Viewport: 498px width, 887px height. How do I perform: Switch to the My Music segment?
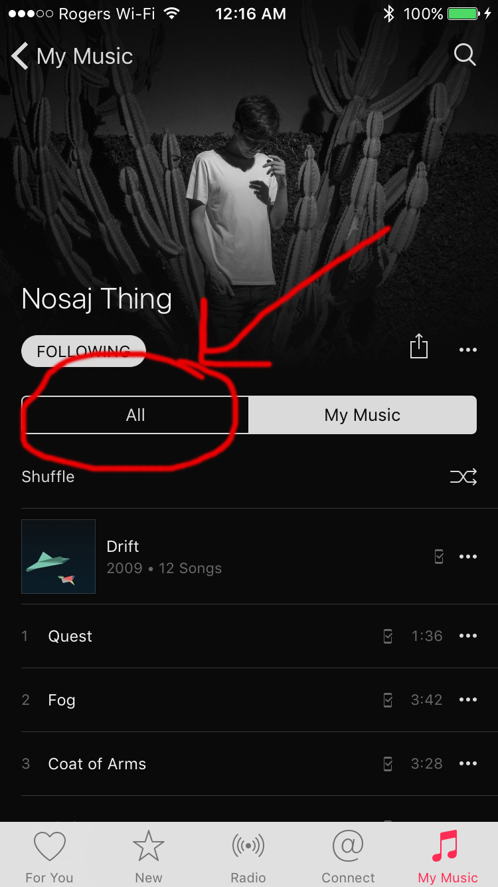[x=363, y=415]
